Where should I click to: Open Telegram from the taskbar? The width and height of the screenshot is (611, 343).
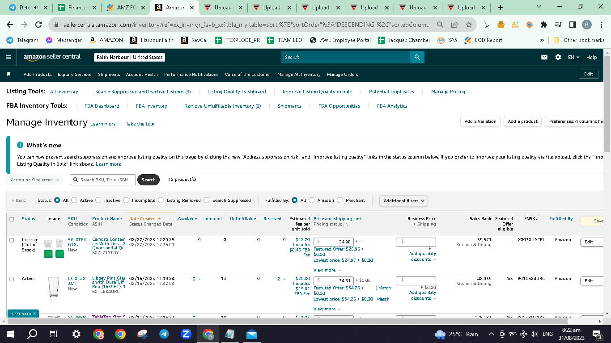tap(164, 334)
